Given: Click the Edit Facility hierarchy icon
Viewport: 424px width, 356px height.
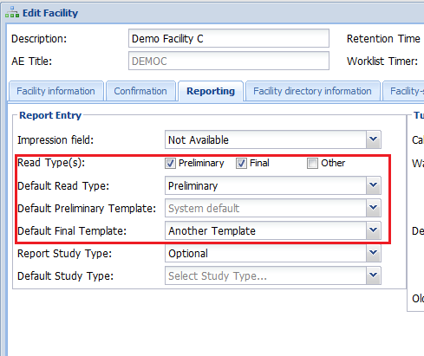Looking at the screenshot, I should tap(12, 12).
